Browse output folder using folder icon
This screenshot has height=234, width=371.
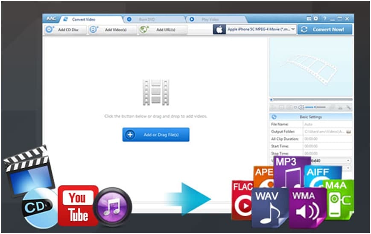[x=348, y=132]
